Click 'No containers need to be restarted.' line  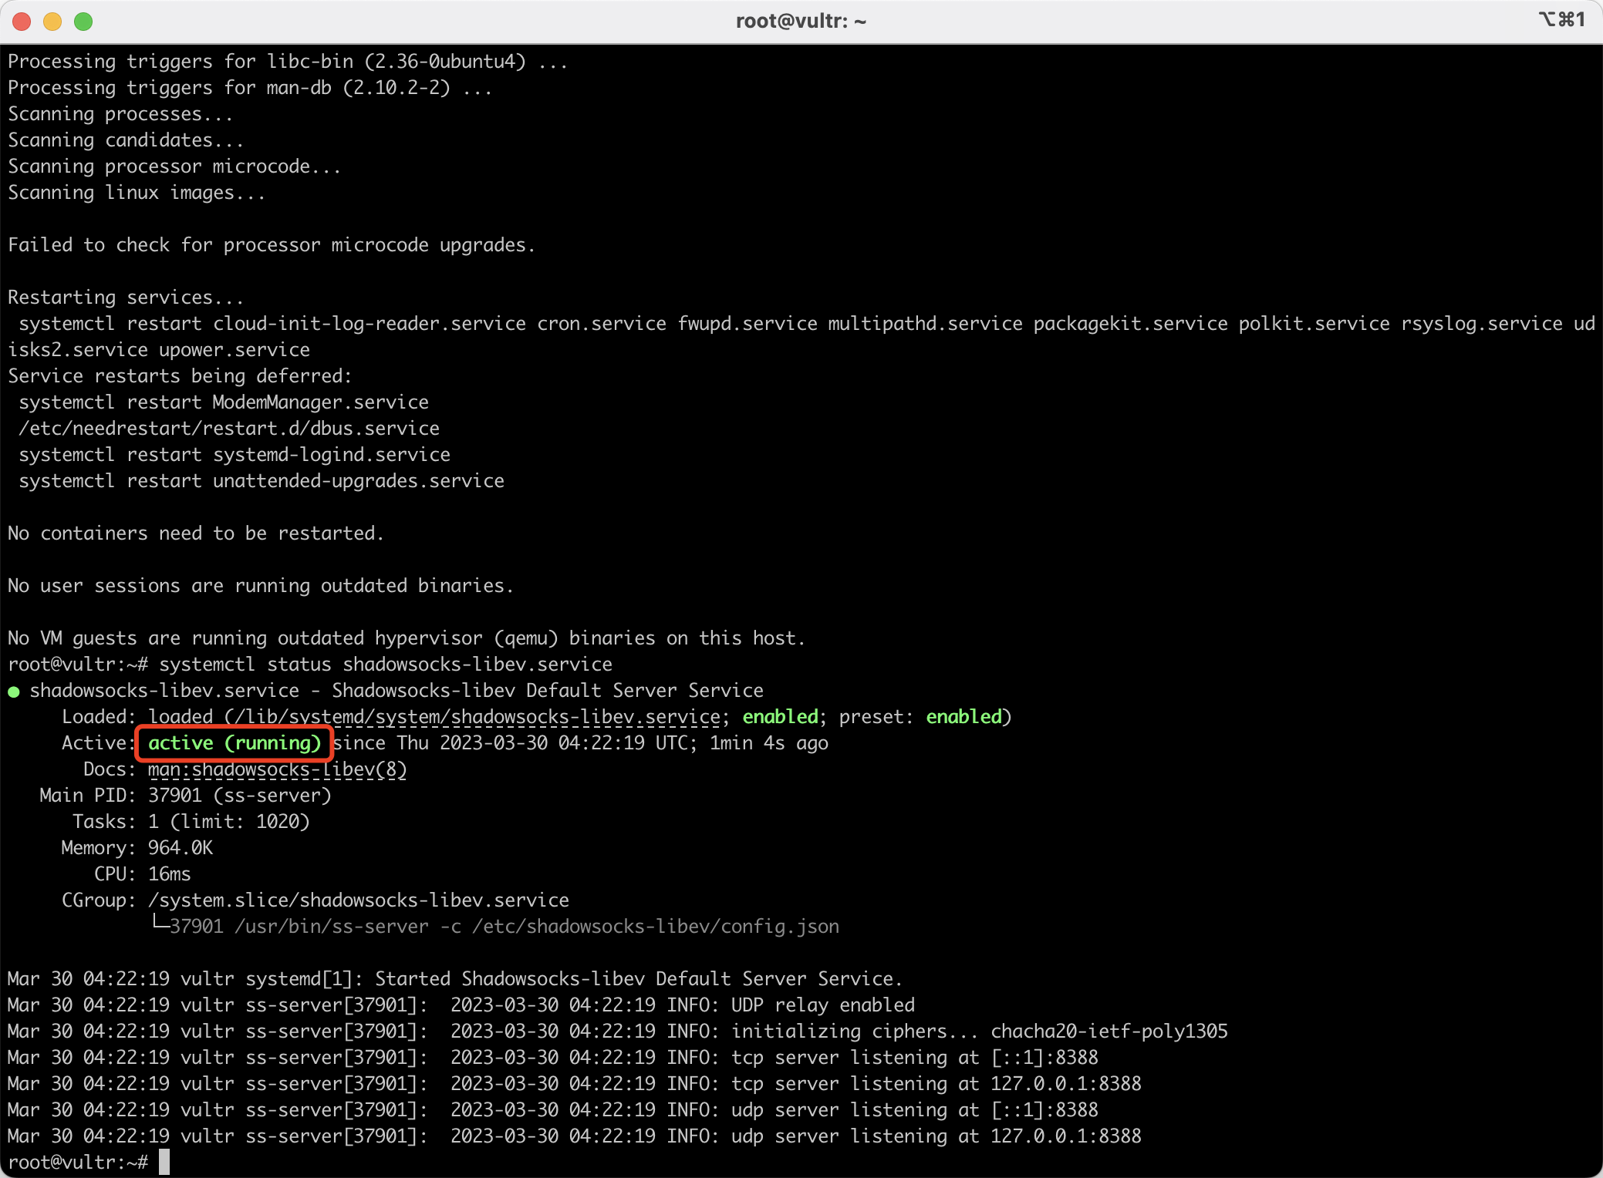pyautogui.click(x=196, y=533)
